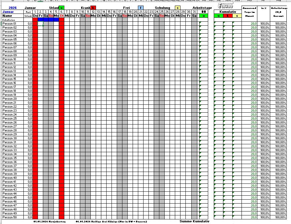
Task: Select the day 31 date header cell
Action: tap(194, 12)
